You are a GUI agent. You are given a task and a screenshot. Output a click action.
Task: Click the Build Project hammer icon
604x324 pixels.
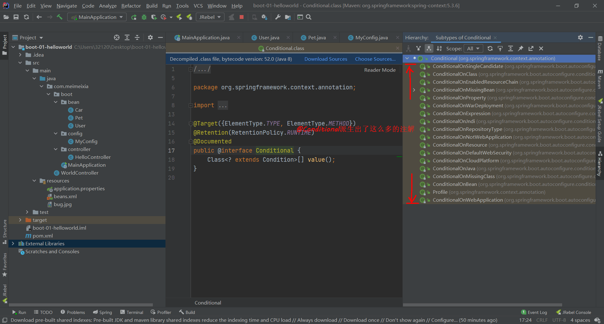coord(59,17)
